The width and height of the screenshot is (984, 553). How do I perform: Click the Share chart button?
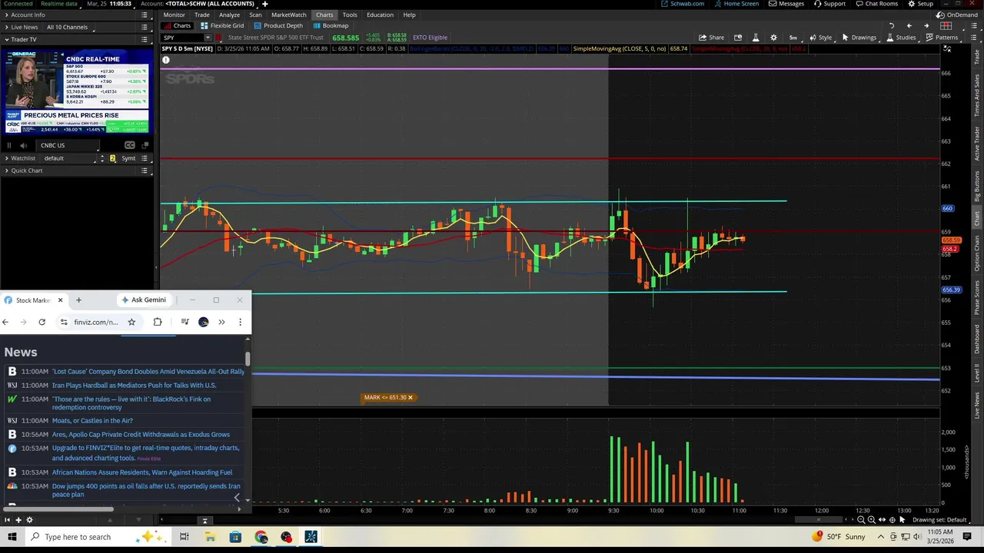(711, 38)
